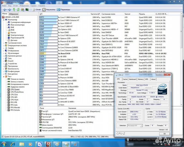This screenshot has width=184, height=147.
Task: Click the Back arrow toolbar icon
Action: (x=5, y=10)
